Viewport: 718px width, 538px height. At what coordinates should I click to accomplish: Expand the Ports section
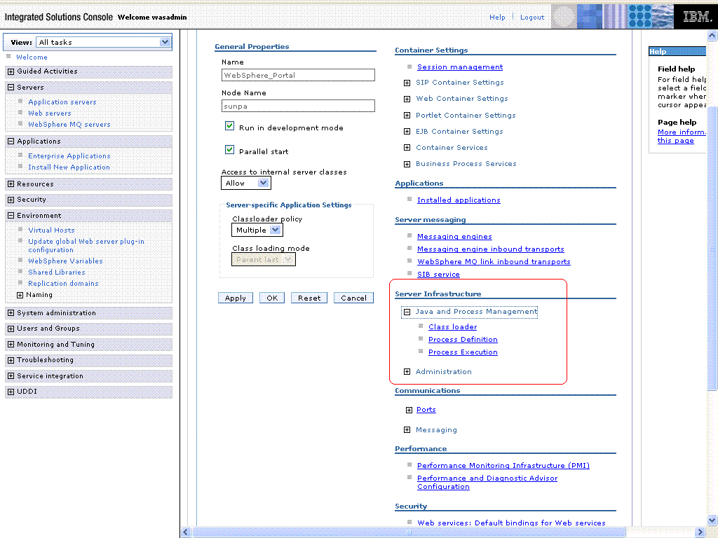pos(409,410)
